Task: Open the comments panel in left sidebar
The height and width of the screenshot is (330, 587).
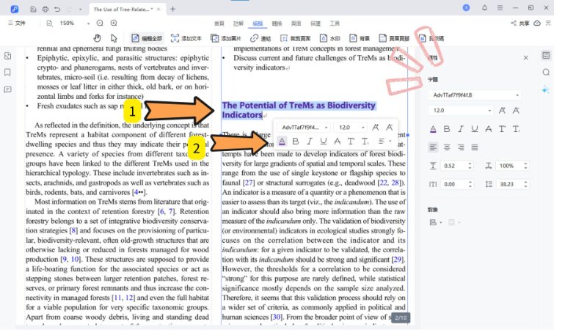Action: pos(8,89)
